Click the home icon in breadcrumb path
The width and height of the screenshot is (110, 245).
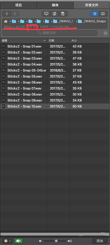[x=6, y=21]
